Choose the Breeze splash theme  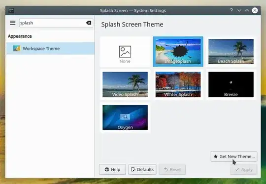231,84
